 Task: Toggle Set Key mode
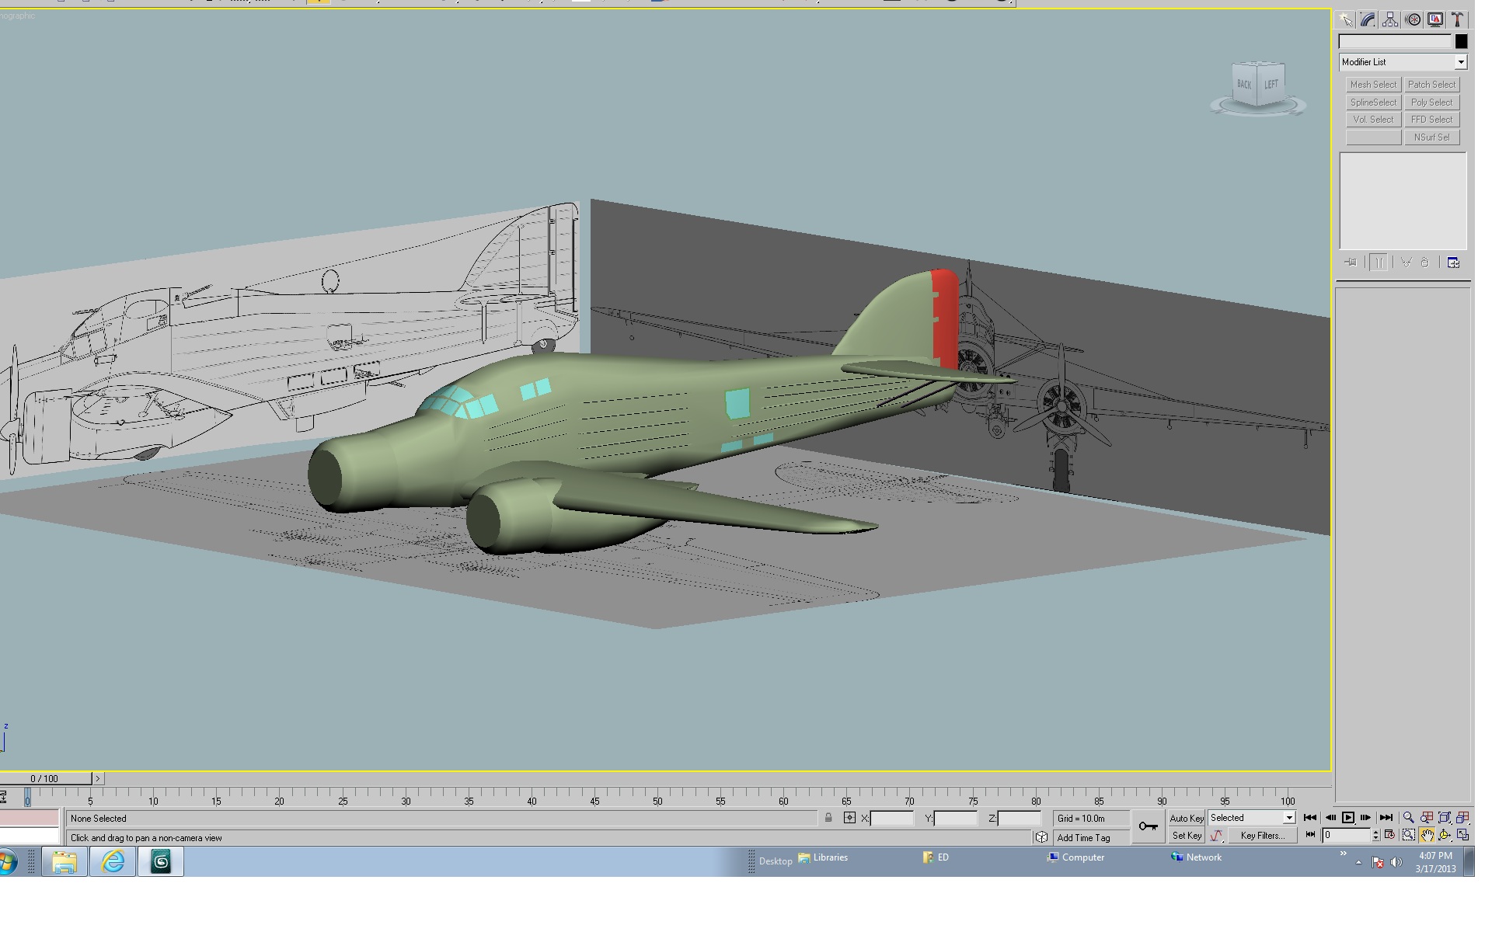click(1186, 836)
